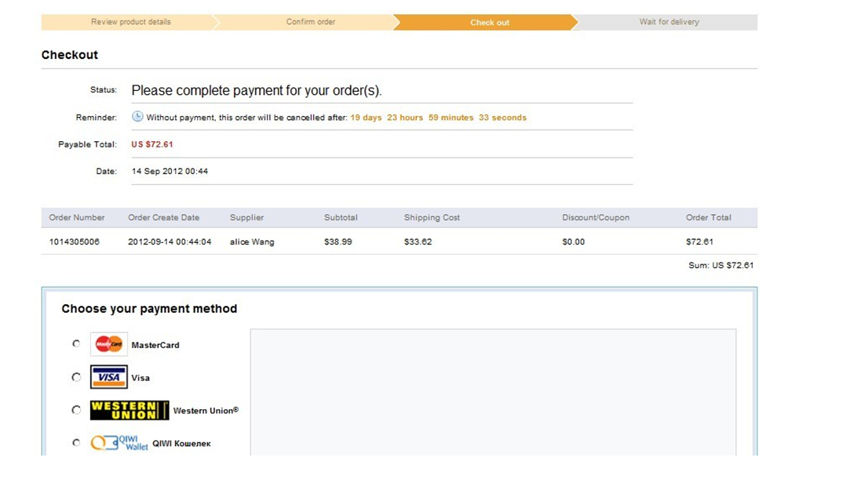Select the Wait for delivery step

(669, 22)
